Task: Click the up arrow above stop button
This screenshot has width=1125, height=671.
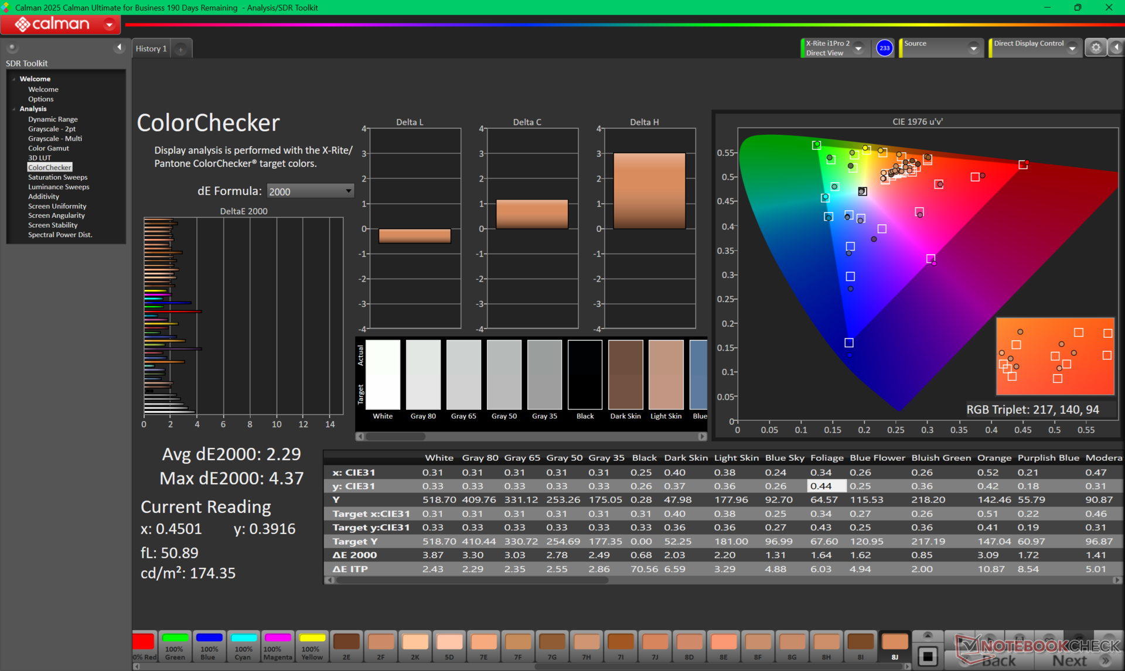Action: point(928,636)
